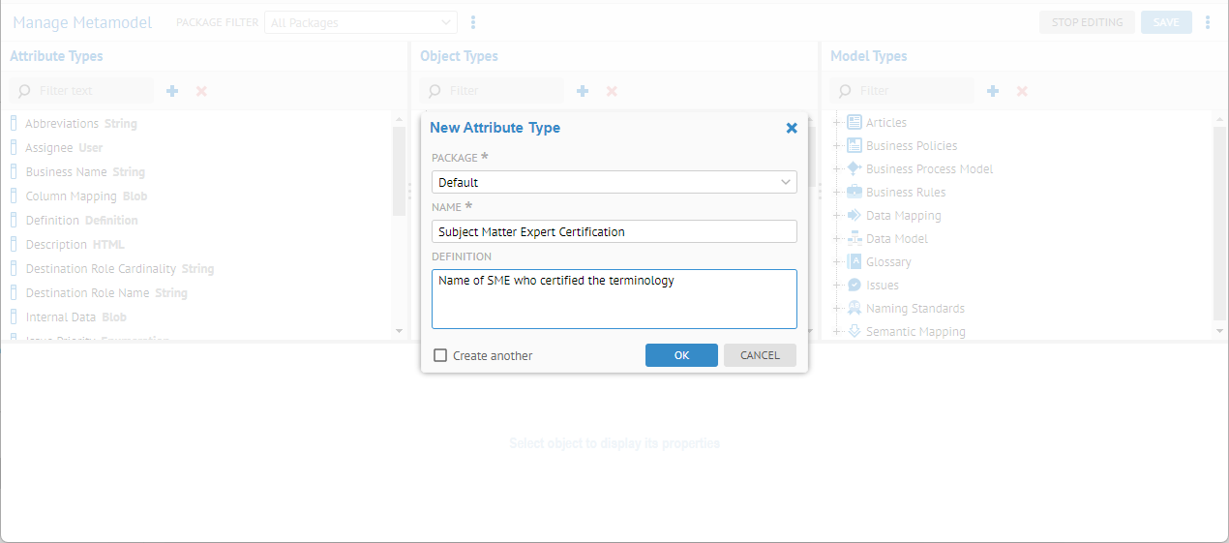
Task: Open the Package dropdown set to Default
Action: coord(614,182)
